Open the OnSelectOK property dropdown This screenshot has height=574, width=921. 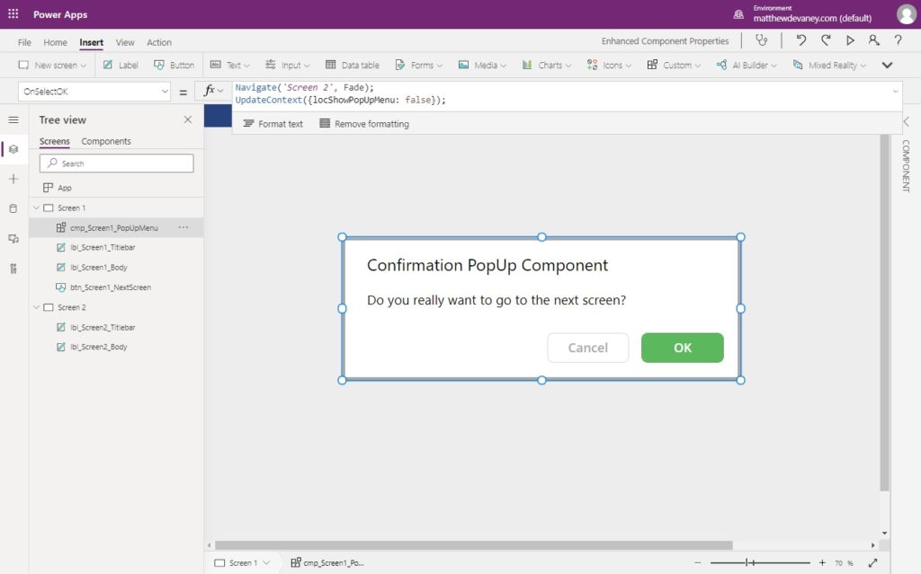[x=94, y=92]
